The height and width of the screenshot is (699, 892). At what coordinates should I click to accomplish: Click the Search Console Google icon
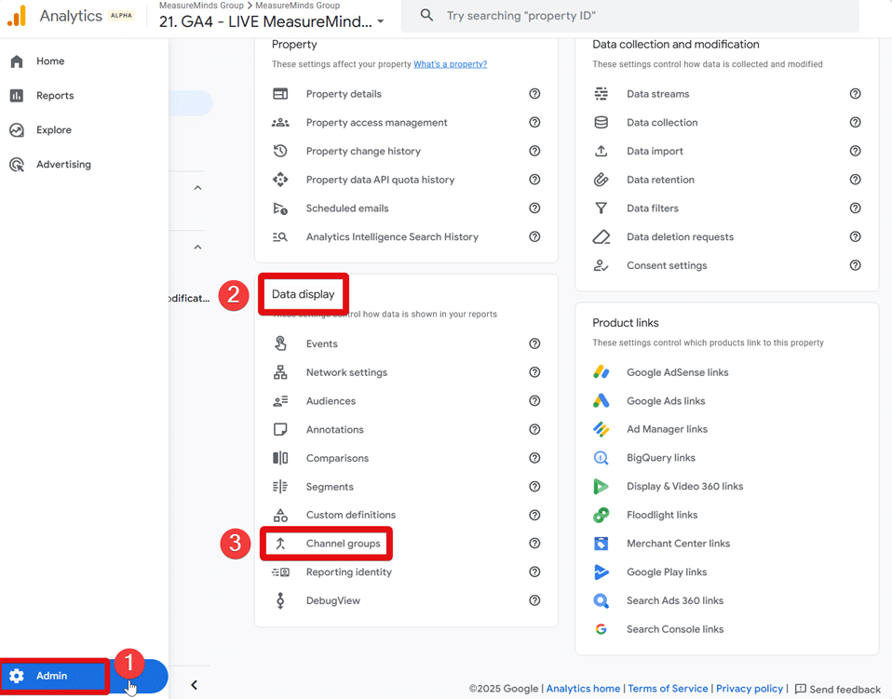tap(601, 629)
